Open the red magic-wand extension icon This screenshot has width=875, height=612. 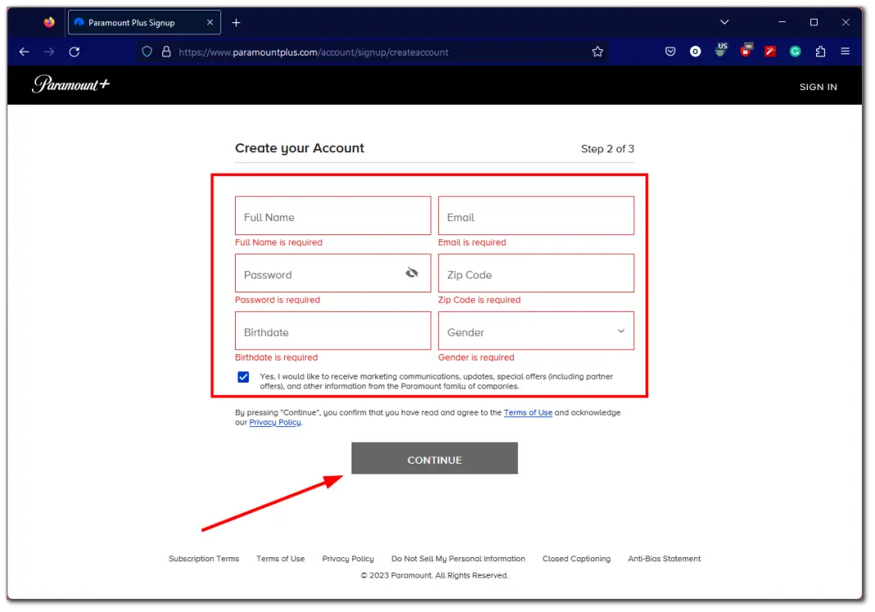point(770,51)
